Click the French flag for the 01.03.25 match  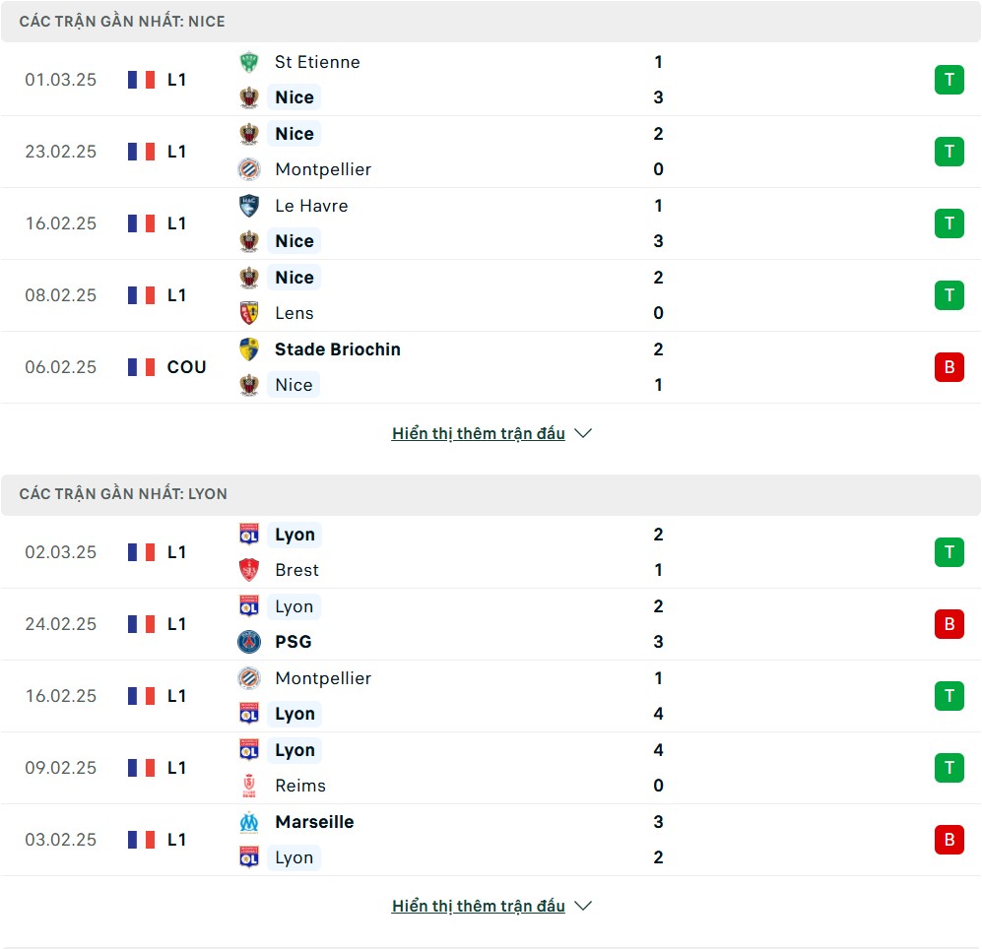141,80
